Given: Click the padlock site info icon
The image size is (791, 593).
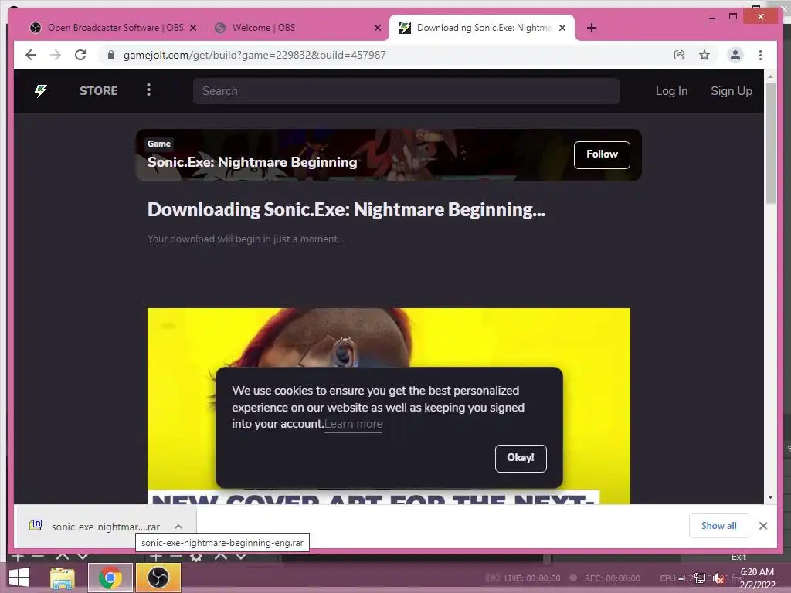Looking at the screenshot, I should click(x=111, y=55).
